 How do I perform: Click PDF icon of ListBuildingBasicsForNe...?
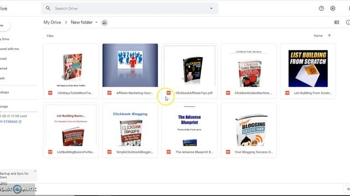click(50, 152)
